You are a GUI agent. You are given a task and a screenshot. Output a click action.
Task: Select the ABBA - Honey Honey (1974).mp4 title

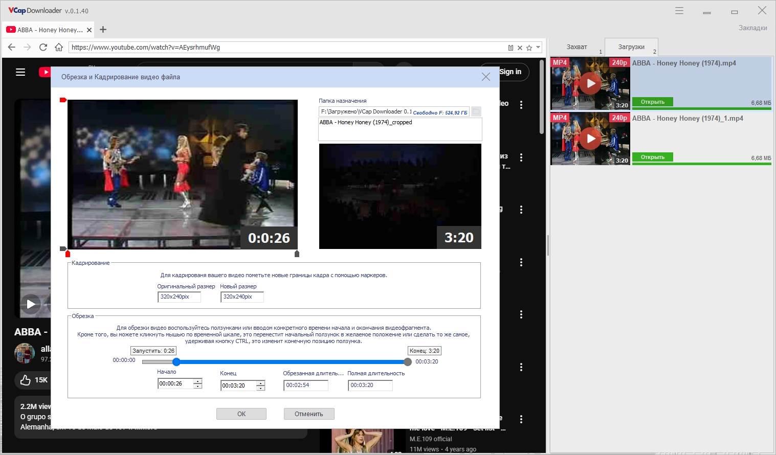[684, 63]
